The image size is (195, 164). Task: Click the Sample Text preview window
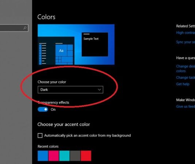tap(95, 44)
